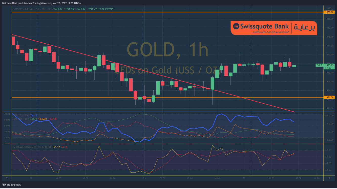Click the 20.00 stochastic axis label on the right
Viewport: 337px width, 189px height.
(x=328, y=170)
